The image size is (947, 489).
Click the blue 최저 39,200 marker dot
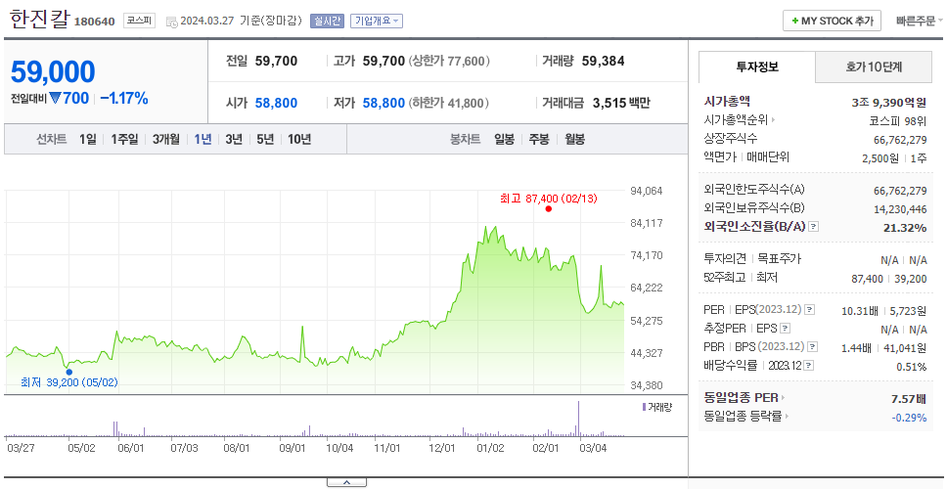(68, 372)
